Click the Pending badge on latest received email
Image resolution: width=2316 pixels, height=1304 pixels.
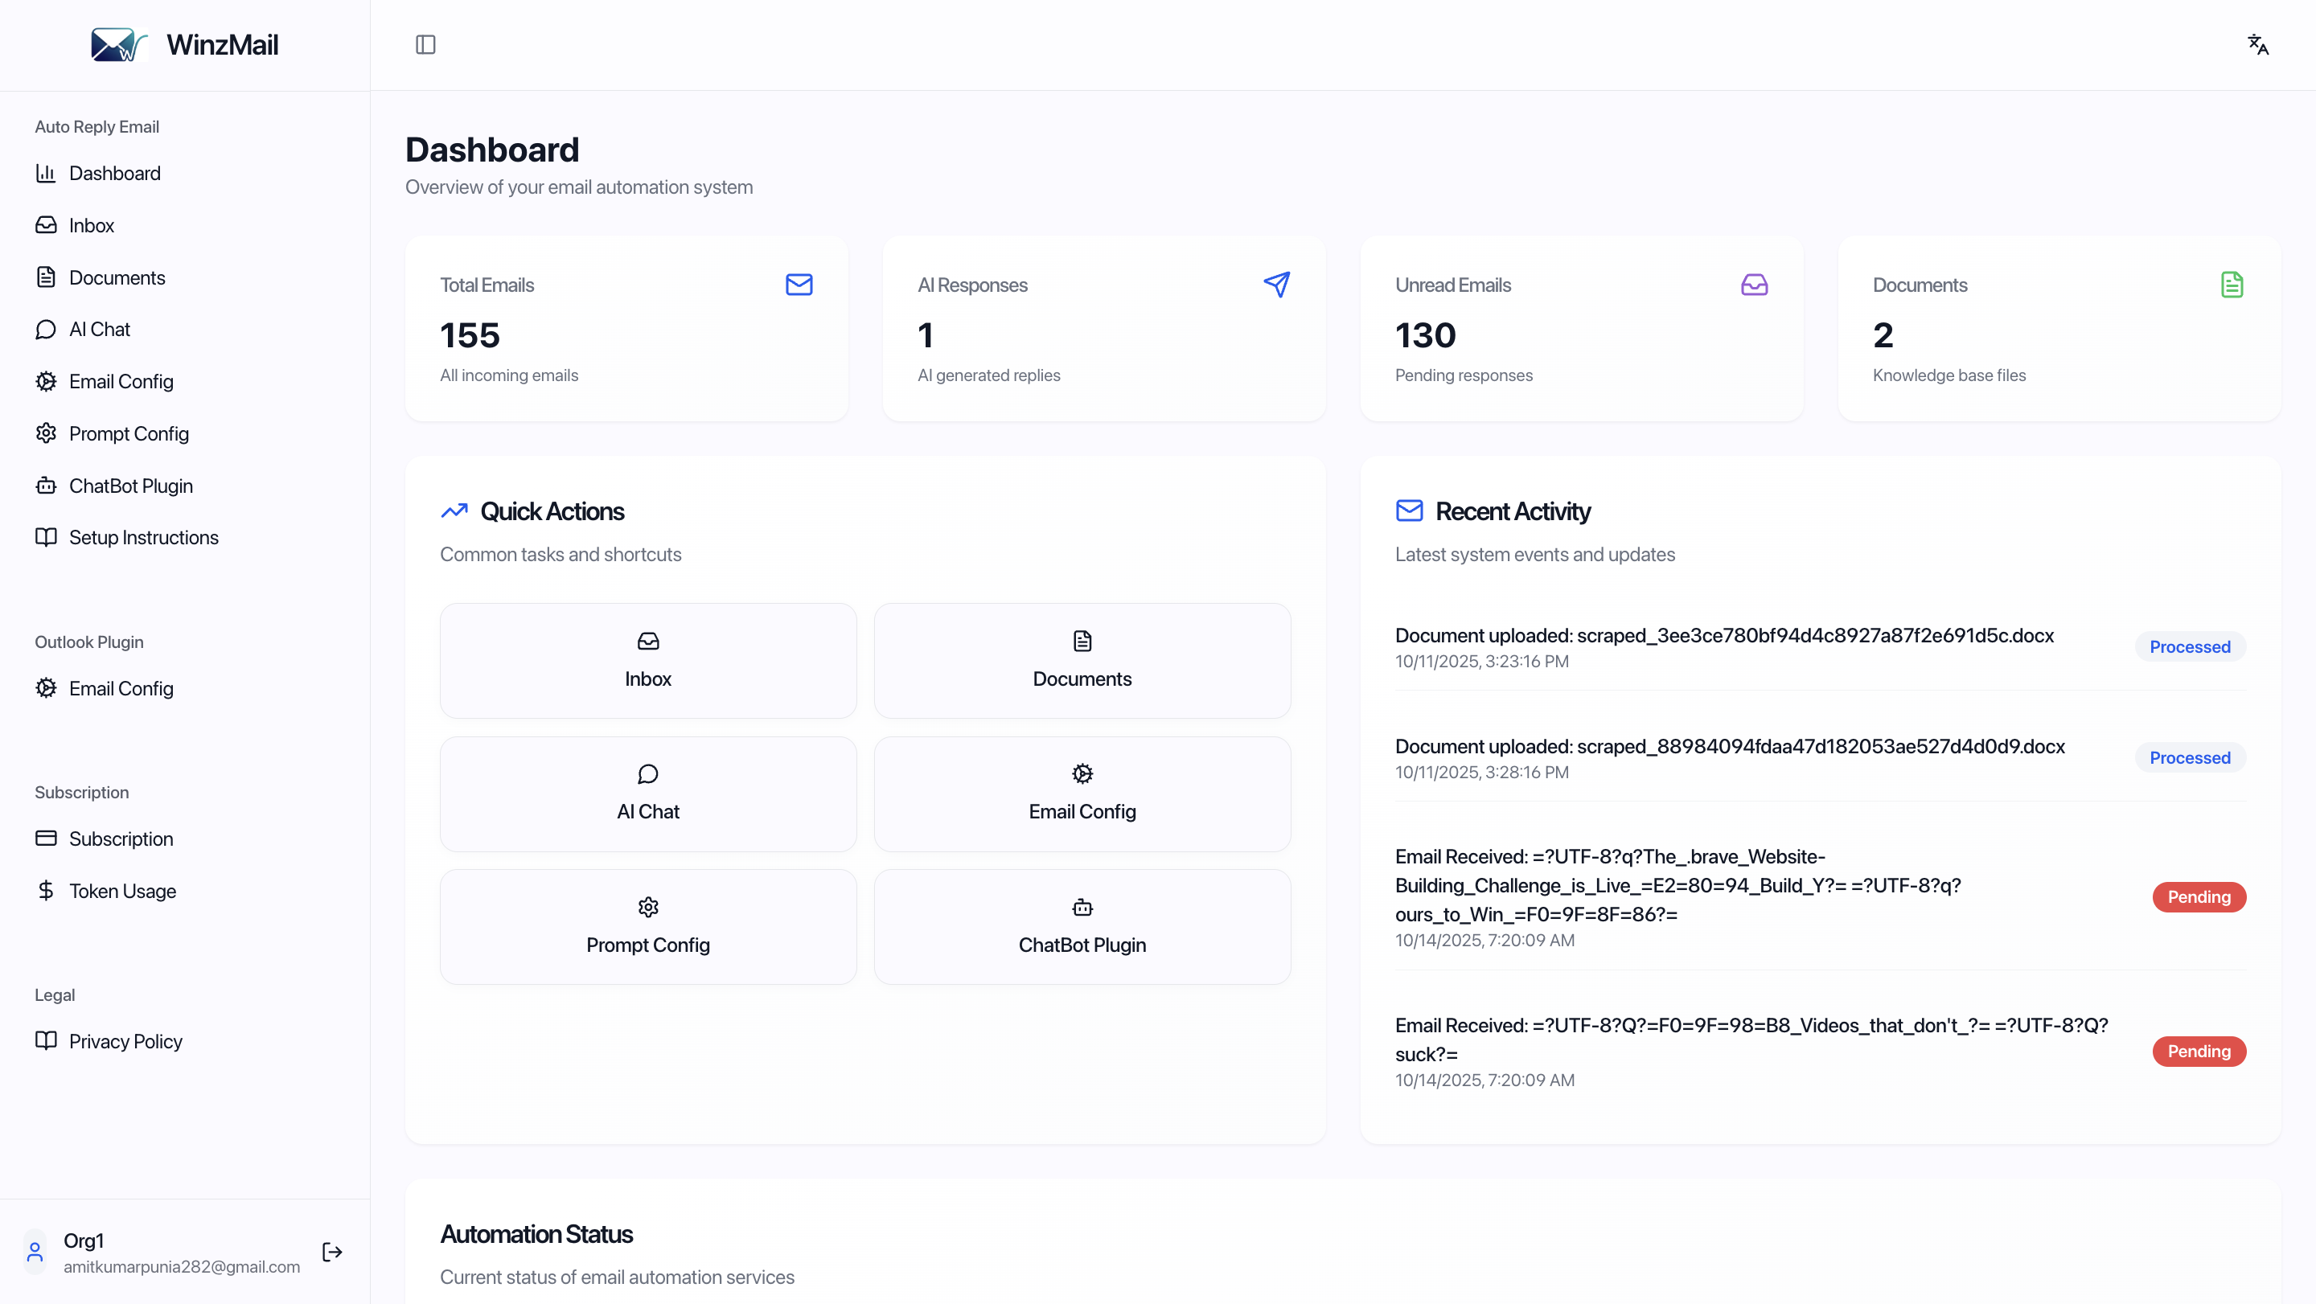coord(2199,897)
